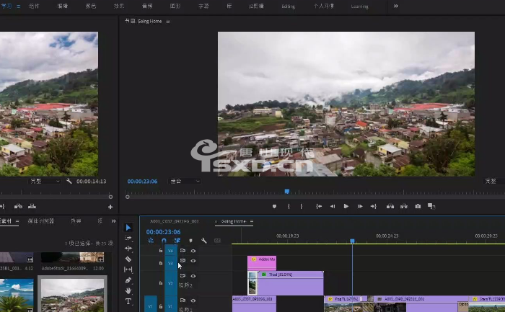Toggle V4 track targeting
This screenshot has height=312, width=505.
pos(171,251)
